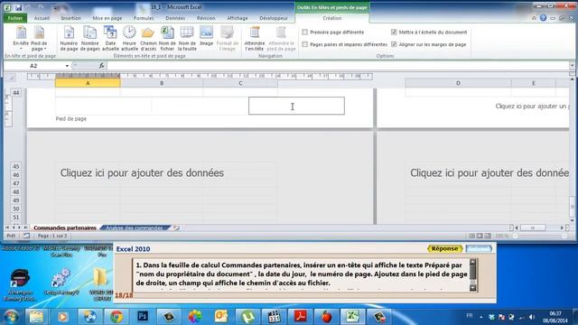This screenshot has width=578, height=325.
Task: Switch to Page Break Preview in status bar
Action: click(488, 236)
